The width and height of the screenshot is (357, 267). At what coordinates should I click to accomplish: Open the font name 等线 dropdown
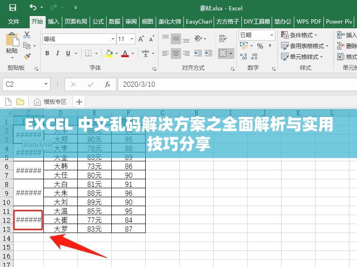click(113, 39)
